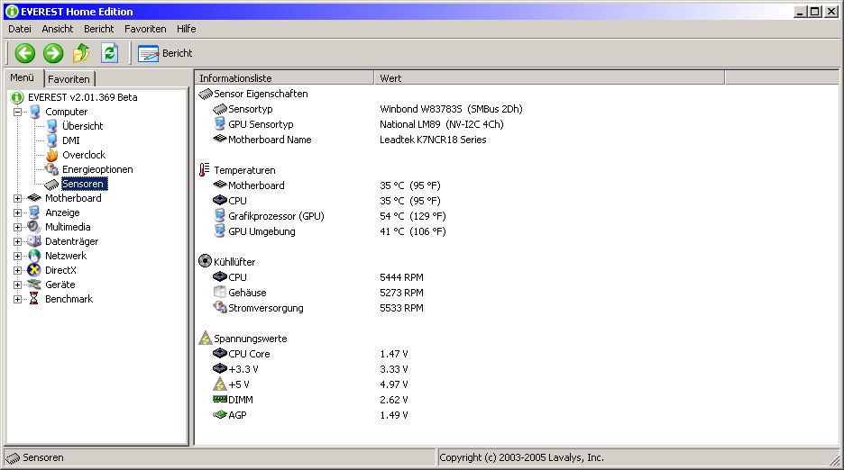
Task: Click the Up folder toolbar icon
Action: click(81, 53)
